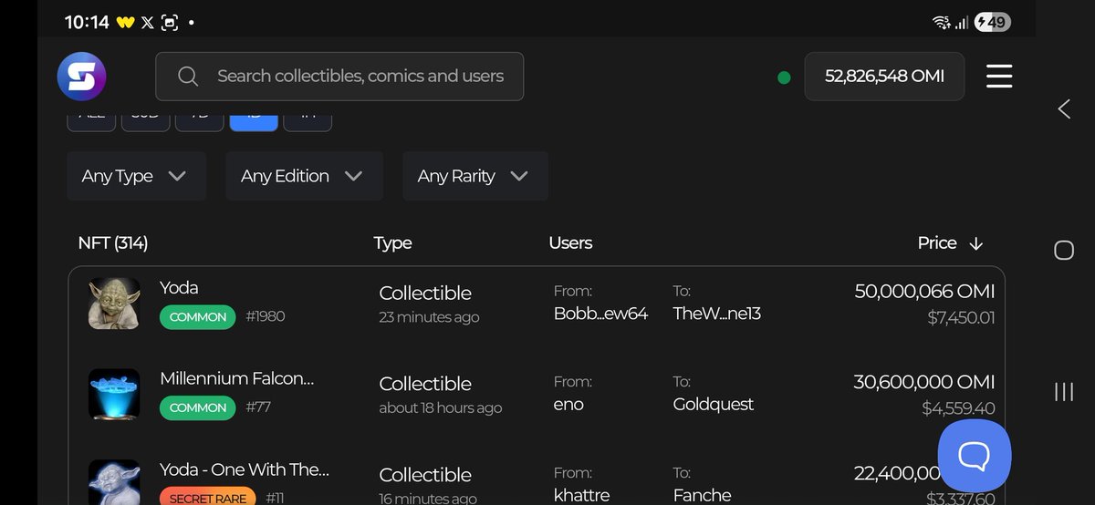
Task: Open Yoda One With The Force thumbnail
Action: (x=114, y=481)
